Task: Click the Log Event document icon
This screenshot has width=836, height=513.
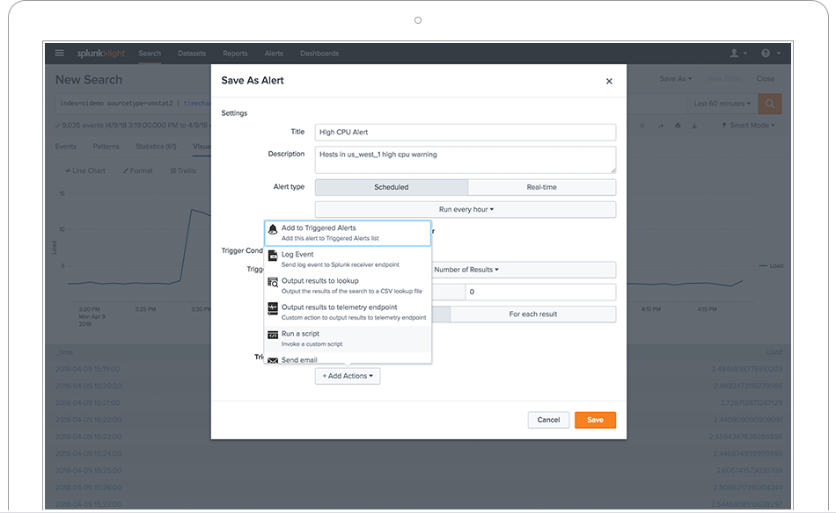Action: click(273, 256)
